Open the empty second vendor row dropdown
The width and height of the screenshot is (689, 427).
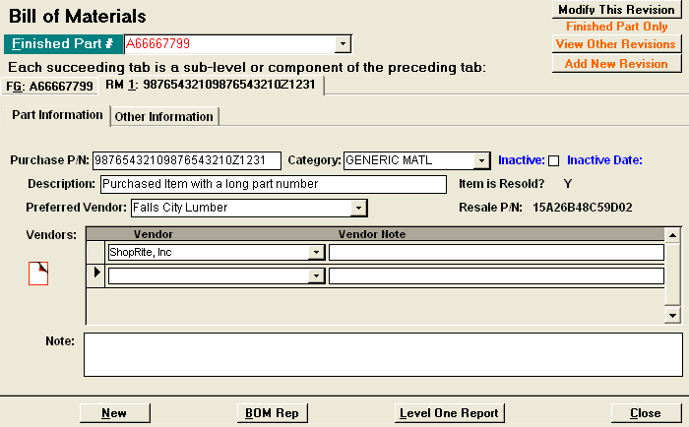click(x=316, y=276)
